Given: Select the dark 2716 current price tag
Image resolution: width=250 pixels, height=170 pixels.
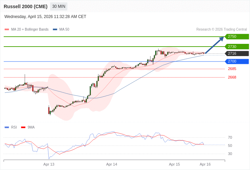Looking at the screenshot, I should [x=237, y=53].
